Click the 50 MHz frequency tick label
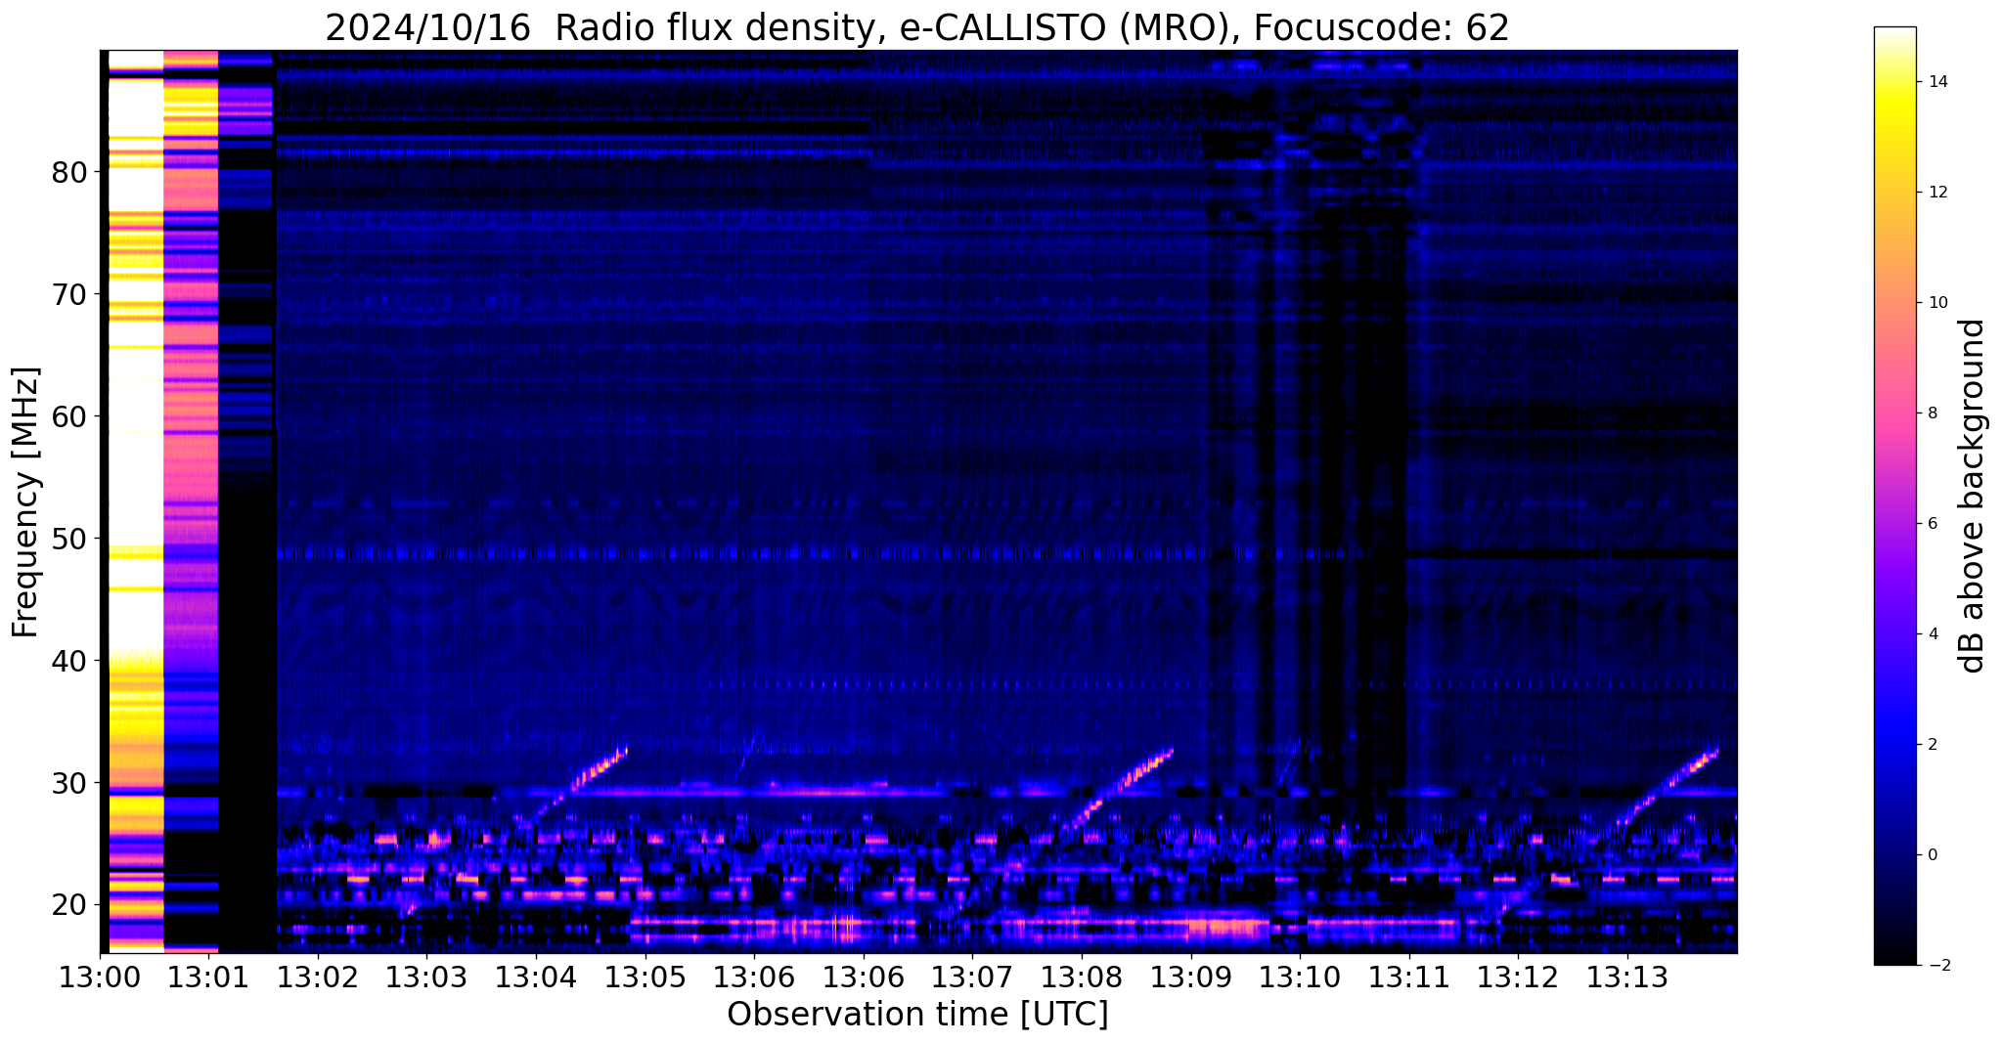Screen dimensions: 2002x1043 tap(69, 539)
